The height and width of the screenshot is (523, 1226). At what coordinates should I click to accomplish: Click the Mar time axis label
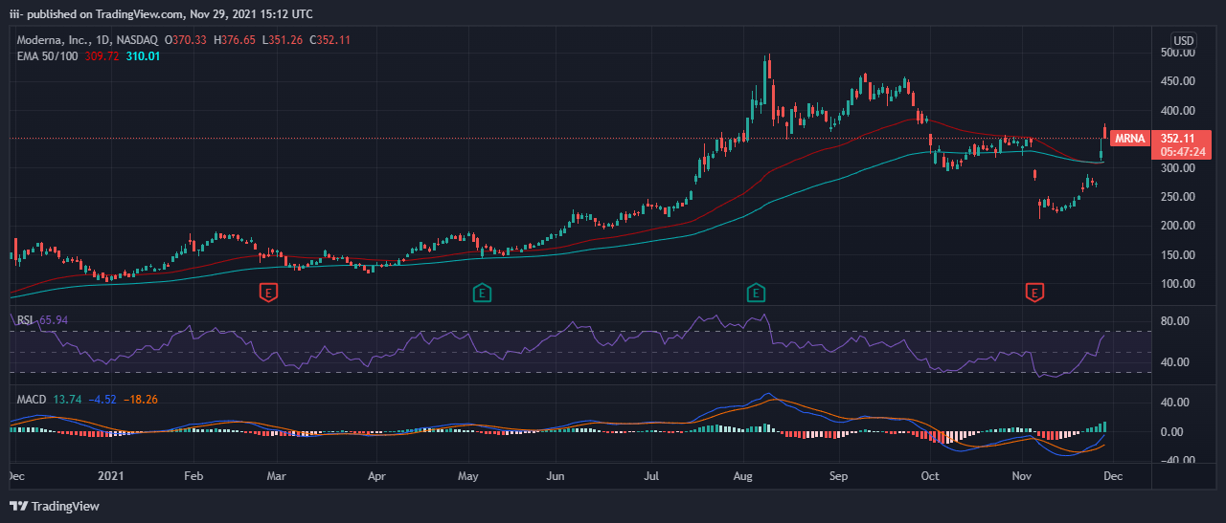click(277, 474)
